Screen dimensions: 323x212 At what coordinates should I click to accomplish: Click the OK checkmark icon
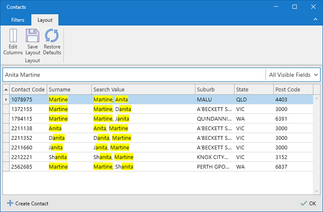[x=304, y=203]
